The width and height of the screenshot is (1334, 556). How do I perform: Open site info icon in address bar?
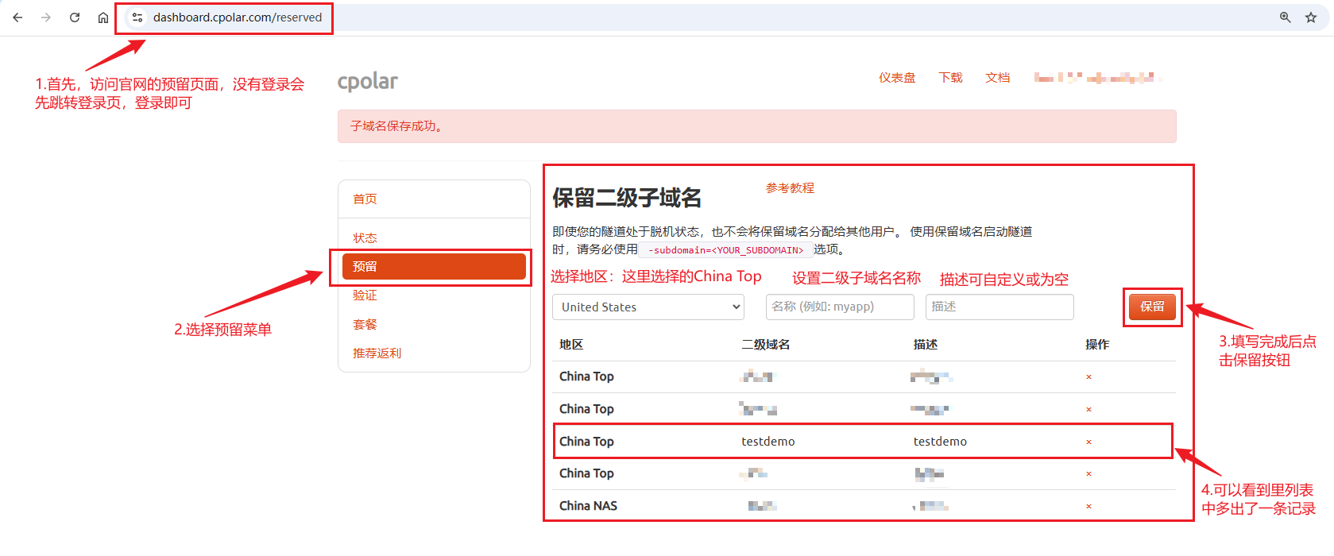137,17
